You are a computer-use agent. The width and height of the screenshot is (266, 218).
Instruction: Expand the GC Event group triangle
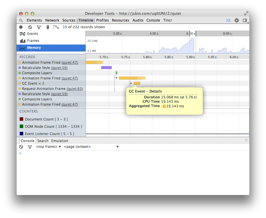tap(131, 83)
